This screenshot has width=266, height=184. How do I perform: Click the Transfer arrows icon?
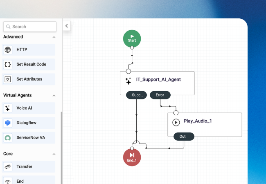click(8, 167)
